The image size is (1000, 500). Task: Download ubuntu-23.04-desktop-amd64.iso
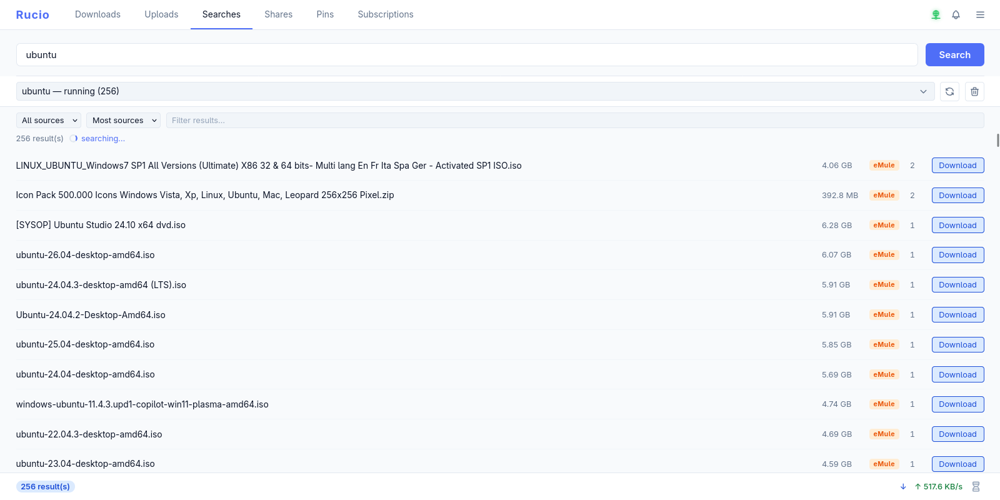[x=957, y=464]
